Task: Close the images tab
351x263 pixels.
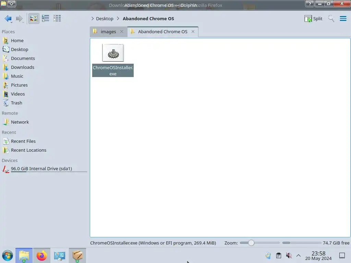Action: pyautogui.click(x=122, y=32)
